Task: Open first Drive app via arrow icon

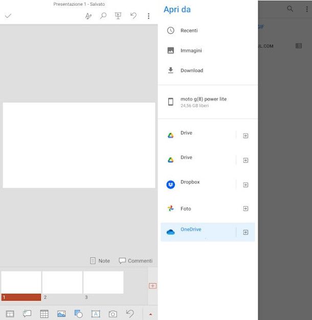Action: [x=246, y=136]
